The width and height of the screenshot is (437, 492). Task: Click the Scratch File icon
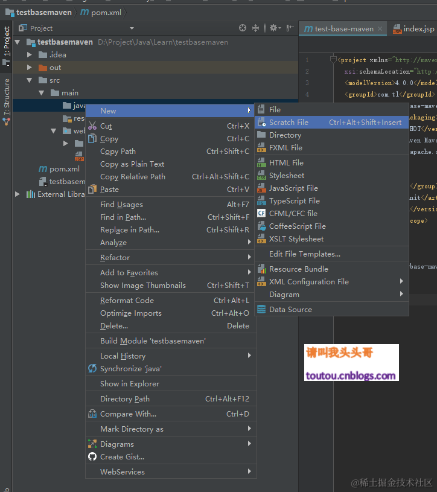tap(261, 122)
